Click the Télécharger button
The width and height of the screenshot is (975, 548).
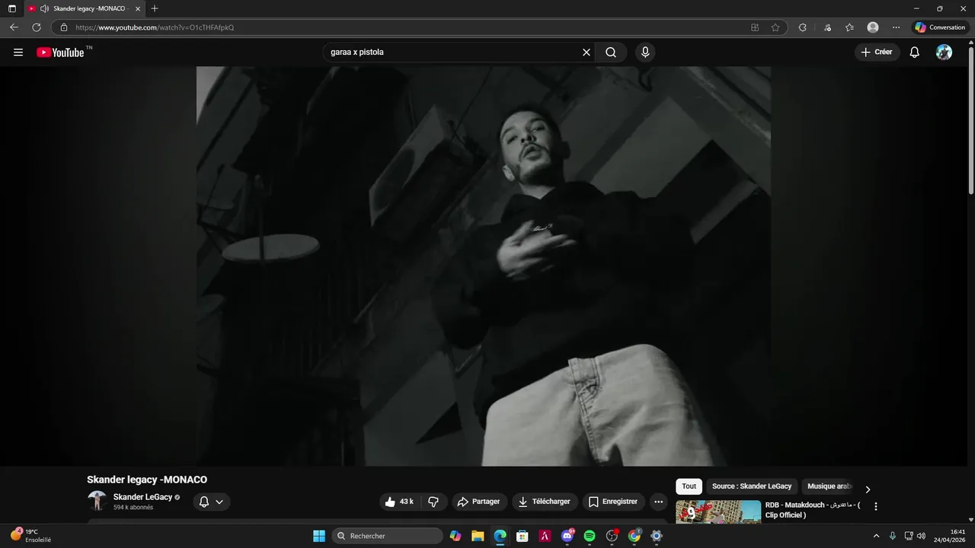pyautogui.click(x=545, y=502)
